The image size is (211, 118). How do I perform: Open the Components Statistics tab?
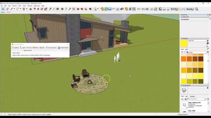coord(193,96)
